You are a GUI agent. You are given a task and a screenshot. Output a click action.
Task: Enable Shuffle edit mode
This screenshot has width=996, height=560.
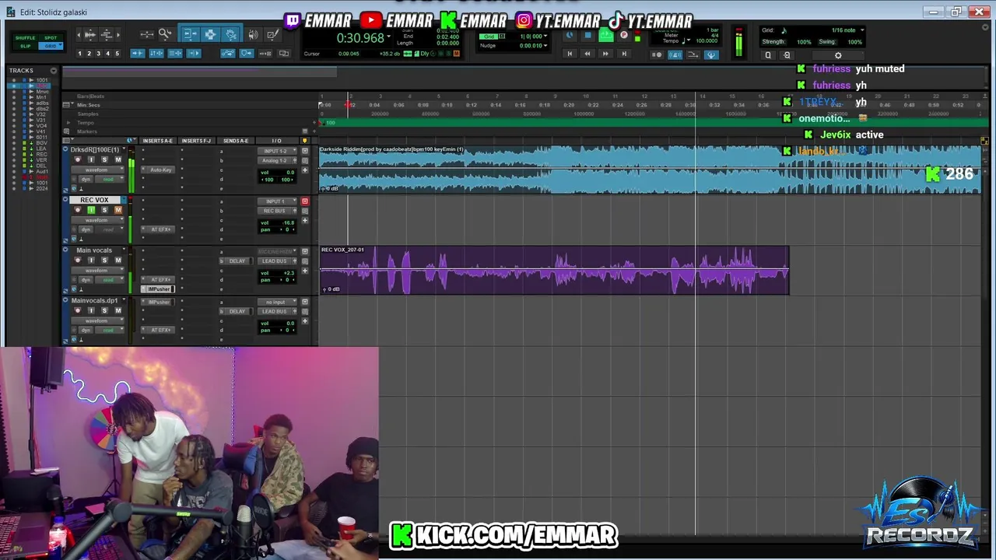(26, 38)
